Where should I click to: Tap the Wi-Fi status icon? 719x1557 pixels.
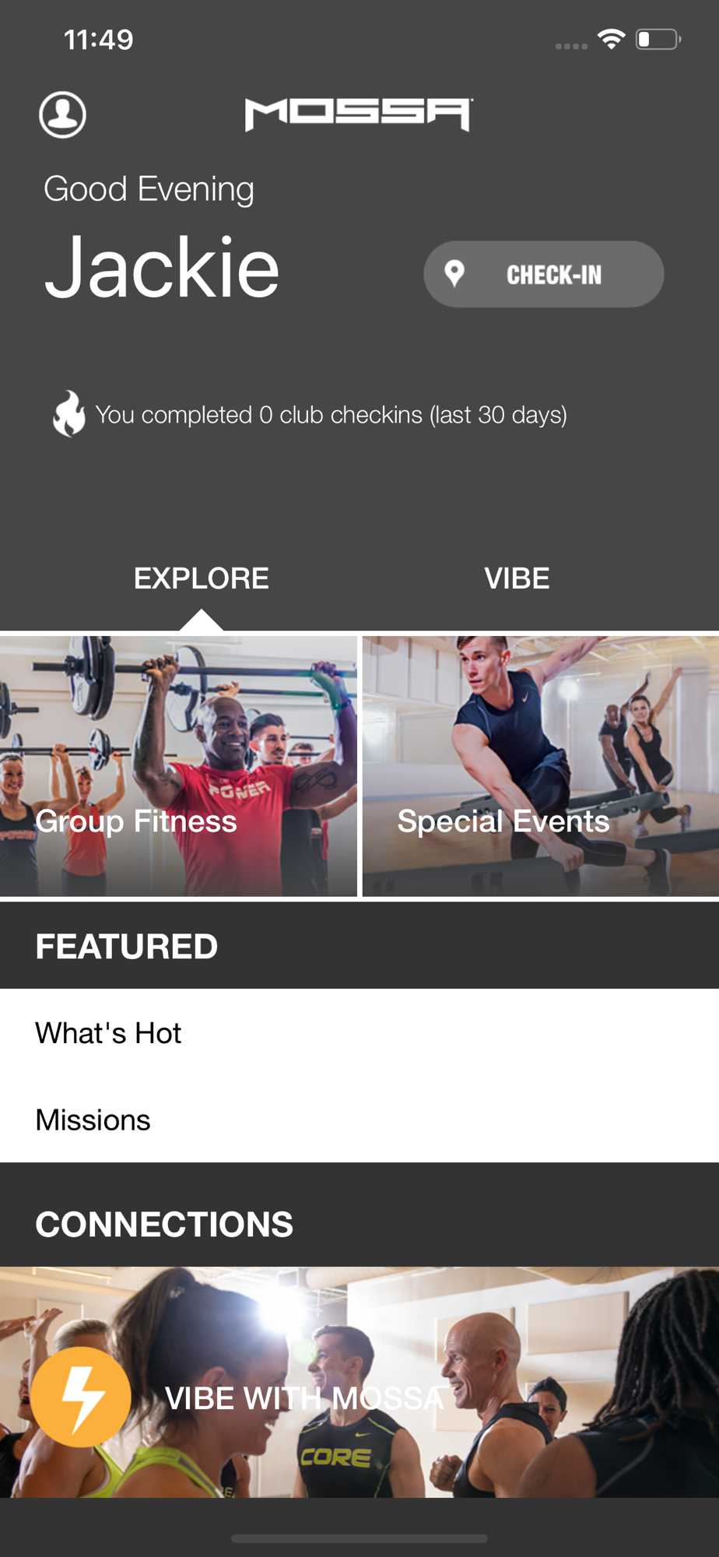612,39
